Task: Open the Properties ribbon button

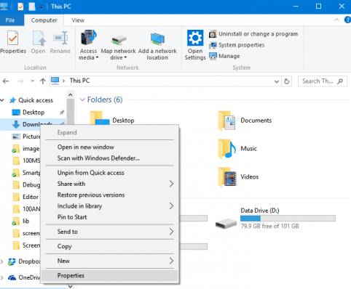Action: tap(13, 41)
